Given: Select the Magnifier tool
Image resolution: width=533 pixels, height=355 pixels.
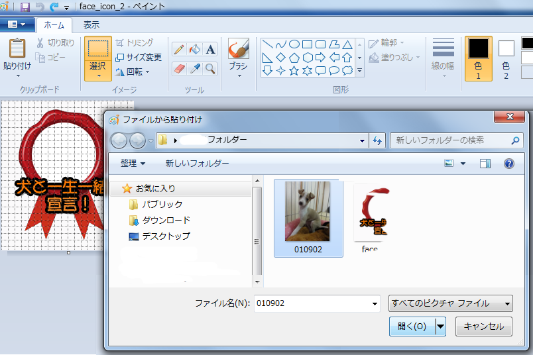Looking at the screenshot, I should (210, 68).
